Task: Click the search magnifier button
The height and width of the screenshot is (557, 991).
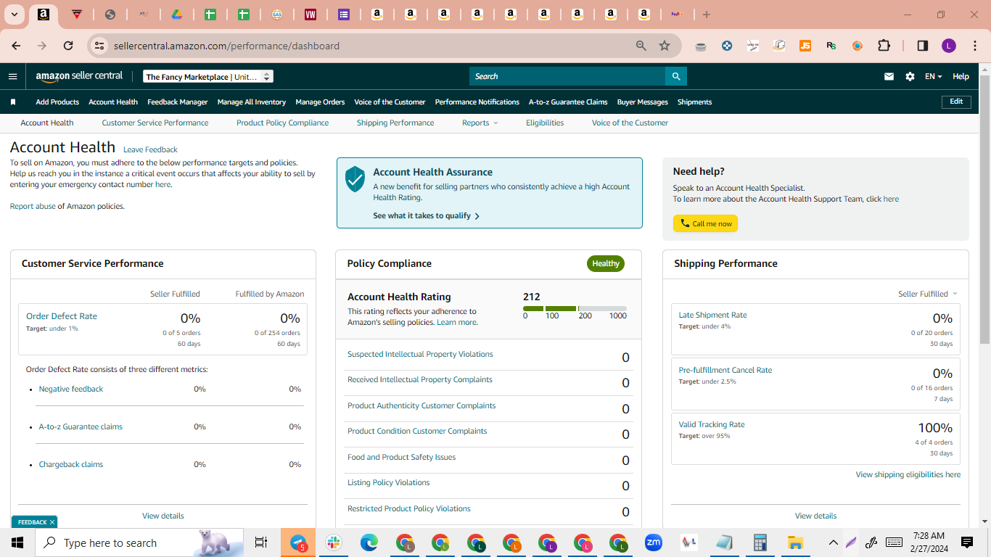Action: tap(676, 76)
